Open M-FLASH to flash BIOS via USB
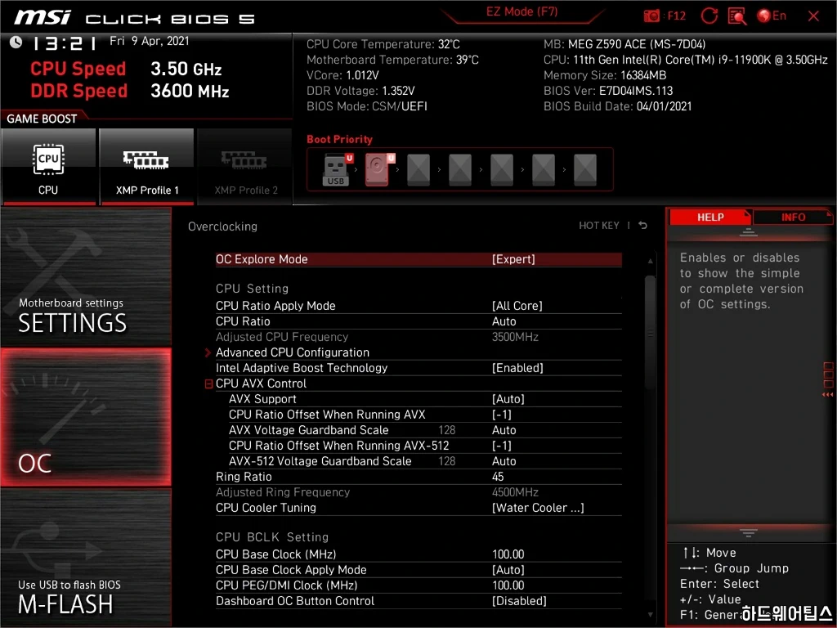This screenshot has height=628, width=837. pos(85,557)
